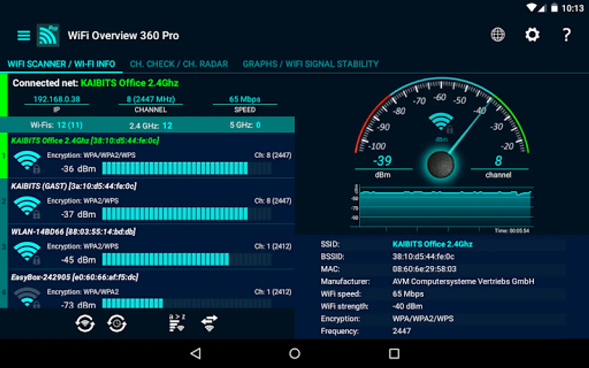Tap the channel value 8 (2447 MHz)
Screen dimensions: 589x368
click(151, 99)
